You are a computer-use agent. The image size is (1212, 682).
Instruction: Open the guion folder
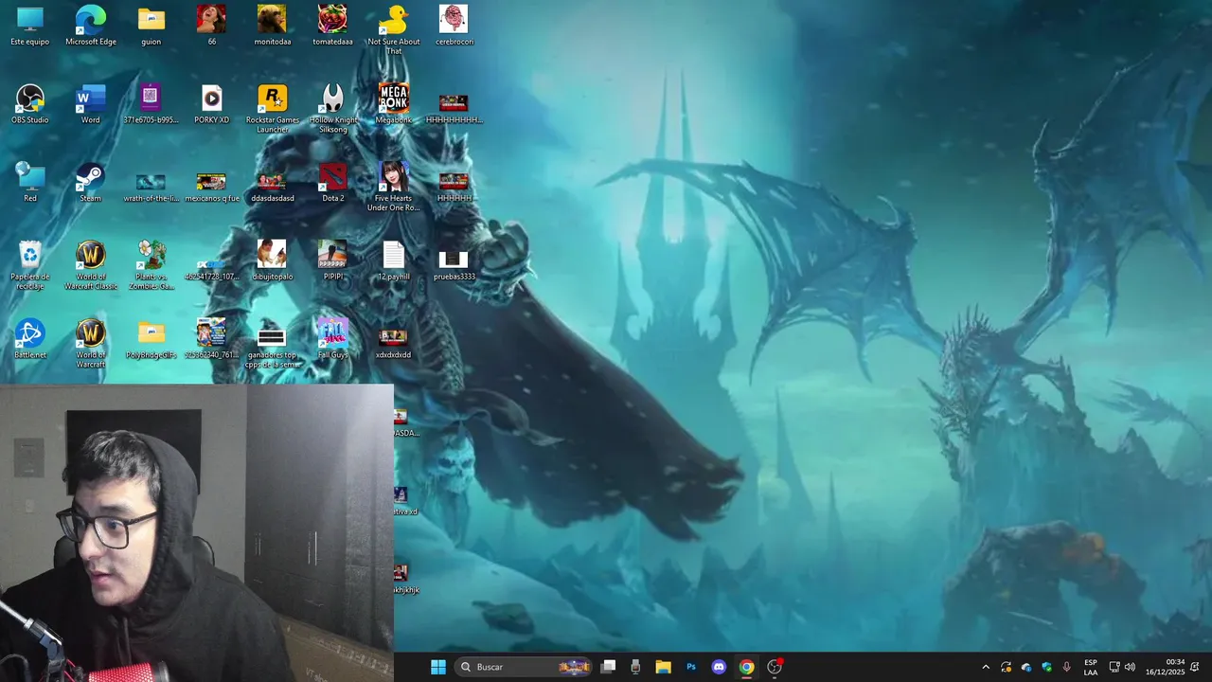[x=151, y=26]
